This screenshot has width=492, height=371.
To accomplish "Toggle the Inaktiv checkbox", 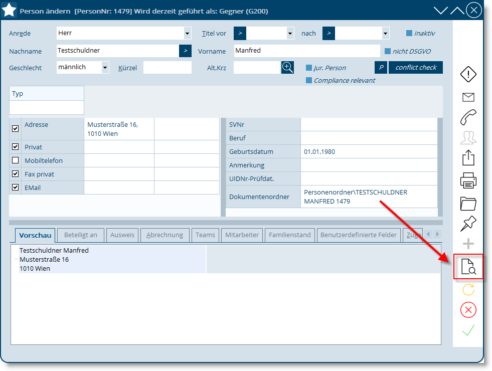I will coord(409,34).
